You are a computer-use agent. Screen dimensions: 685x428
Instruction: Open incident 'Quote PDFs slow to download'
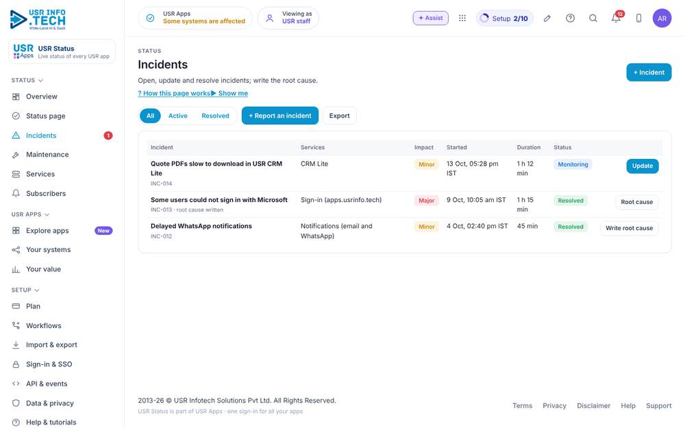tap(216, 168)
